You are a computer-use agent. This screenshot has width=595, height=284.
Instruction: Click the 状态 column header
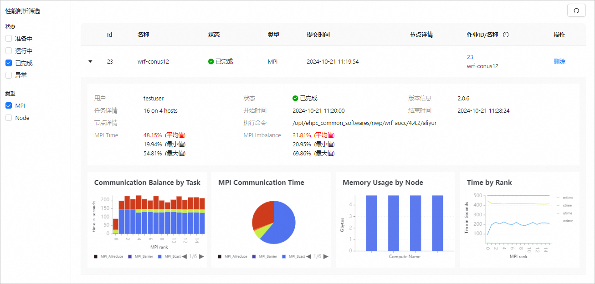[214, 35]
